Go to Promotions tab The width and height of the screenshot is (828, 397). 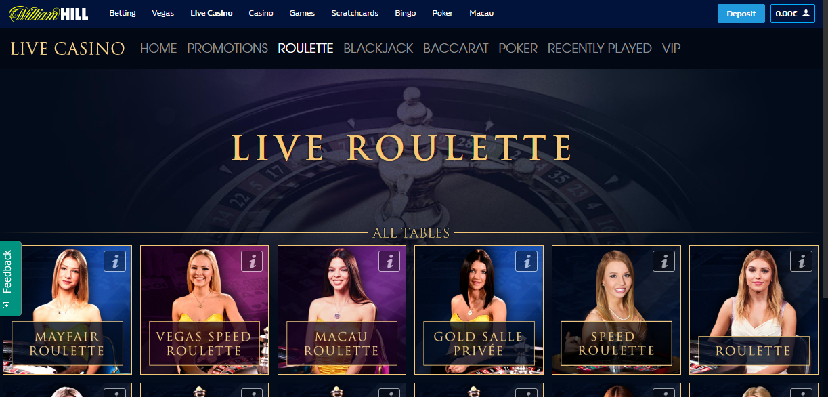pos(227,49)
